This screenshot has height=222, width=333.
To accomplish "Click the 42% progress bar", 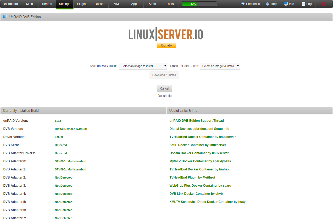I will click(199, 4).
